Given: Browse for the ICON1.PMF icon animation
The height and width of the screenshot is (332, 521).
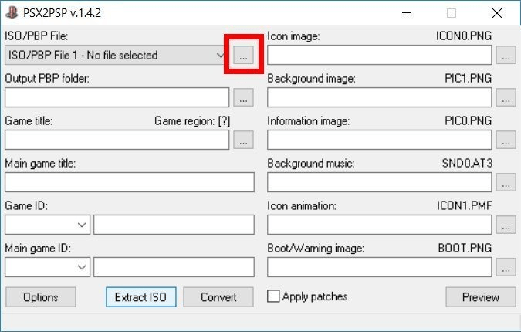Looking at the screenshot, I should click(506, 225).
